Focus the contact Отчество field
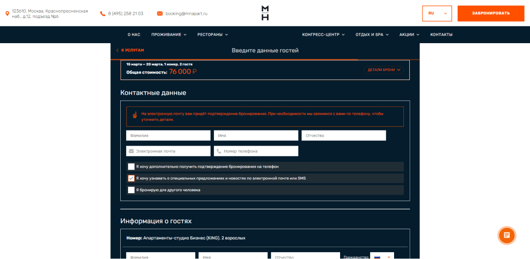Viewport: 530px width, 259px height. (344, 135)
